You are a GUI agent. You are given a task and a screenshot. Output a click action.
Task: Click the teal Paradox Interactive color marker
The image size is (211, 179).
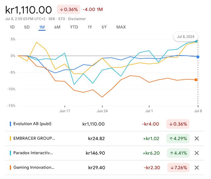pyautogui.click(x=11, y=153)
